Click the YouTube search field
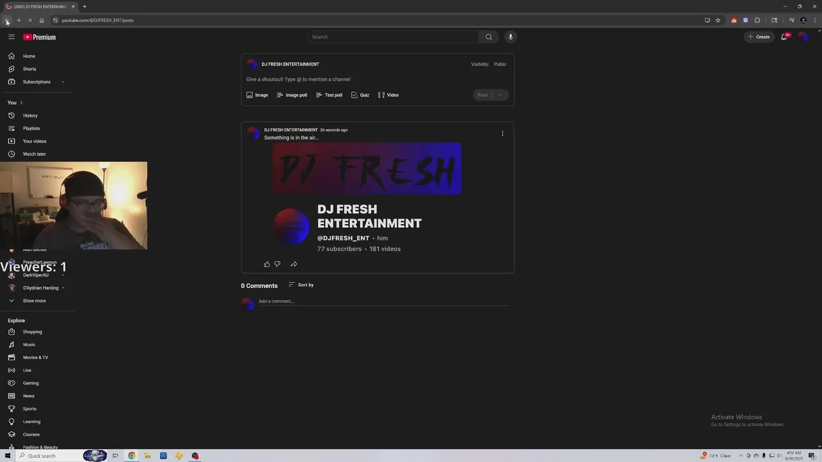The width and height of the screenshot is (822, 462). 392,37
